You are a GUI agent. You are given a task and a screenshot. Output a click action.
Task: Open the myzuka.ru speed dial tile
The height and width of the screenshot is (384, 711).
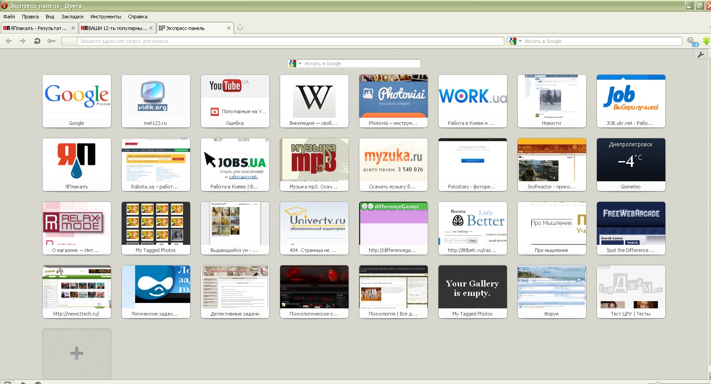[393, 165]
